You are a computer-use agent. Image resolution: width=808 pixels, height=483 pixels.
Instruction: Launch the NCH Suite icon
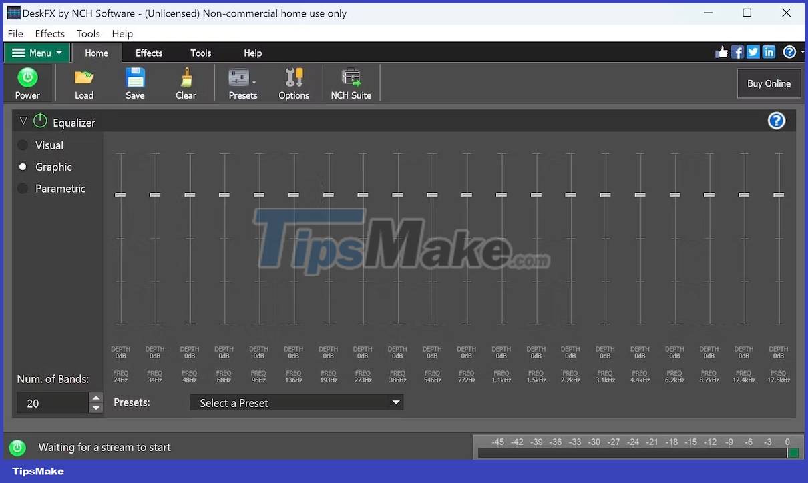350,81
